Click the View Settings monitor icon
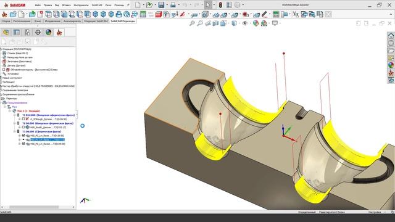 pos(275,23)
